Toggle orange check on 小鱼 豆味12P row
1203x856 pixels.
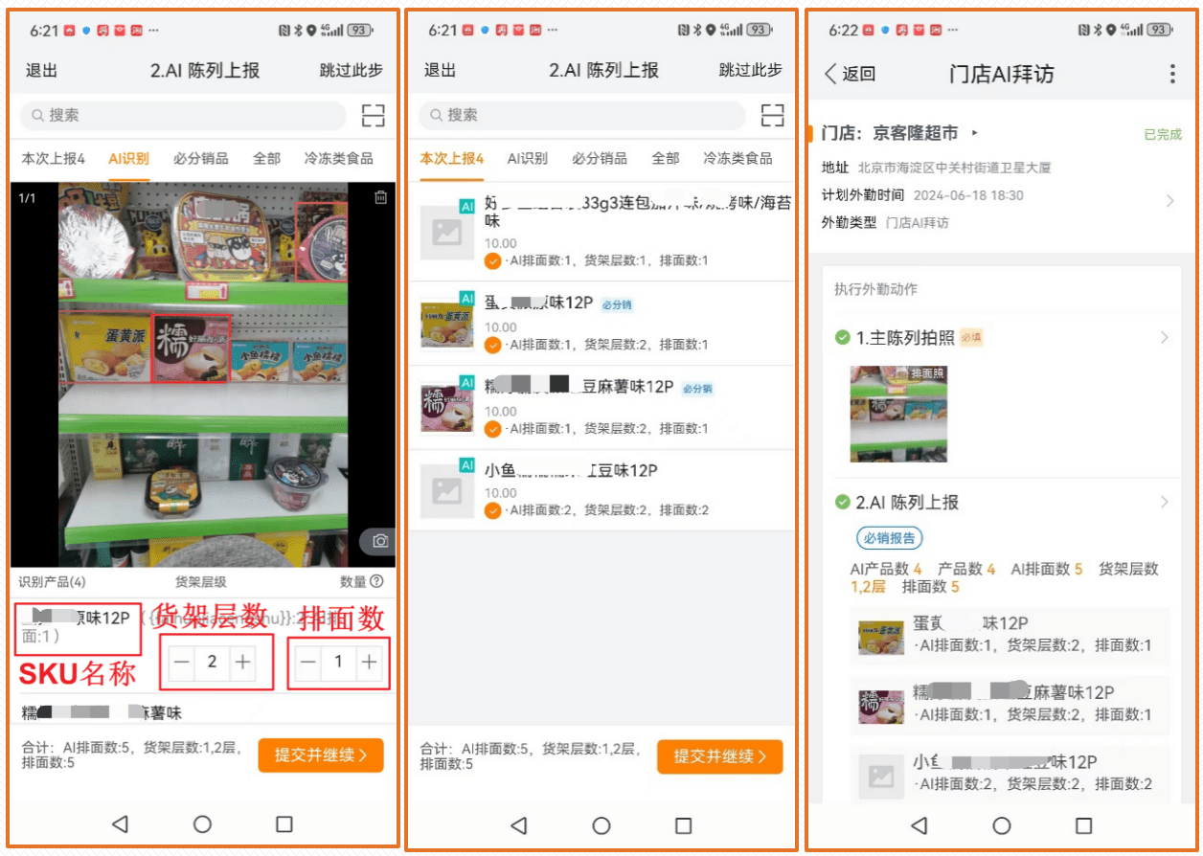pyautogui.click(x=493, y=510)
